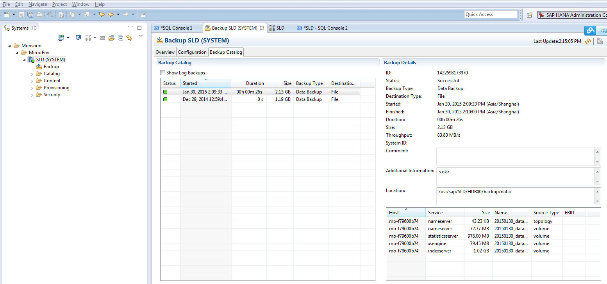
Task: Close the Systems view tab
Action: click(34, 28)
